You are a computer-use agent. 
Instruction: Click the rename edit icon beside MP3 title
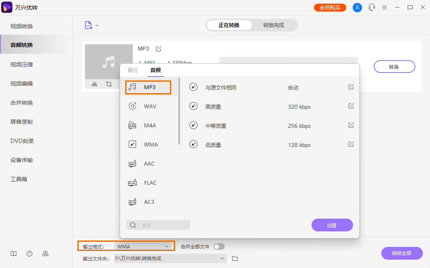pyautogui.click(x=158, y=49)
